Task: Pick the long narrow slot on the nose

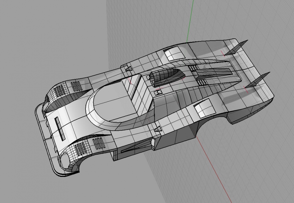Action: (x=60, y=129)
